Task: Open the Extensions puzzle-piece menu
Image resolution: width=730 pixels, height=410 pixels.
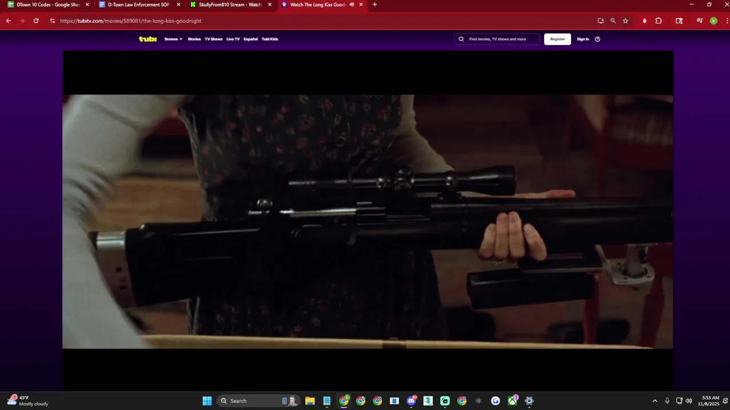Action: [x=659, y=20]
